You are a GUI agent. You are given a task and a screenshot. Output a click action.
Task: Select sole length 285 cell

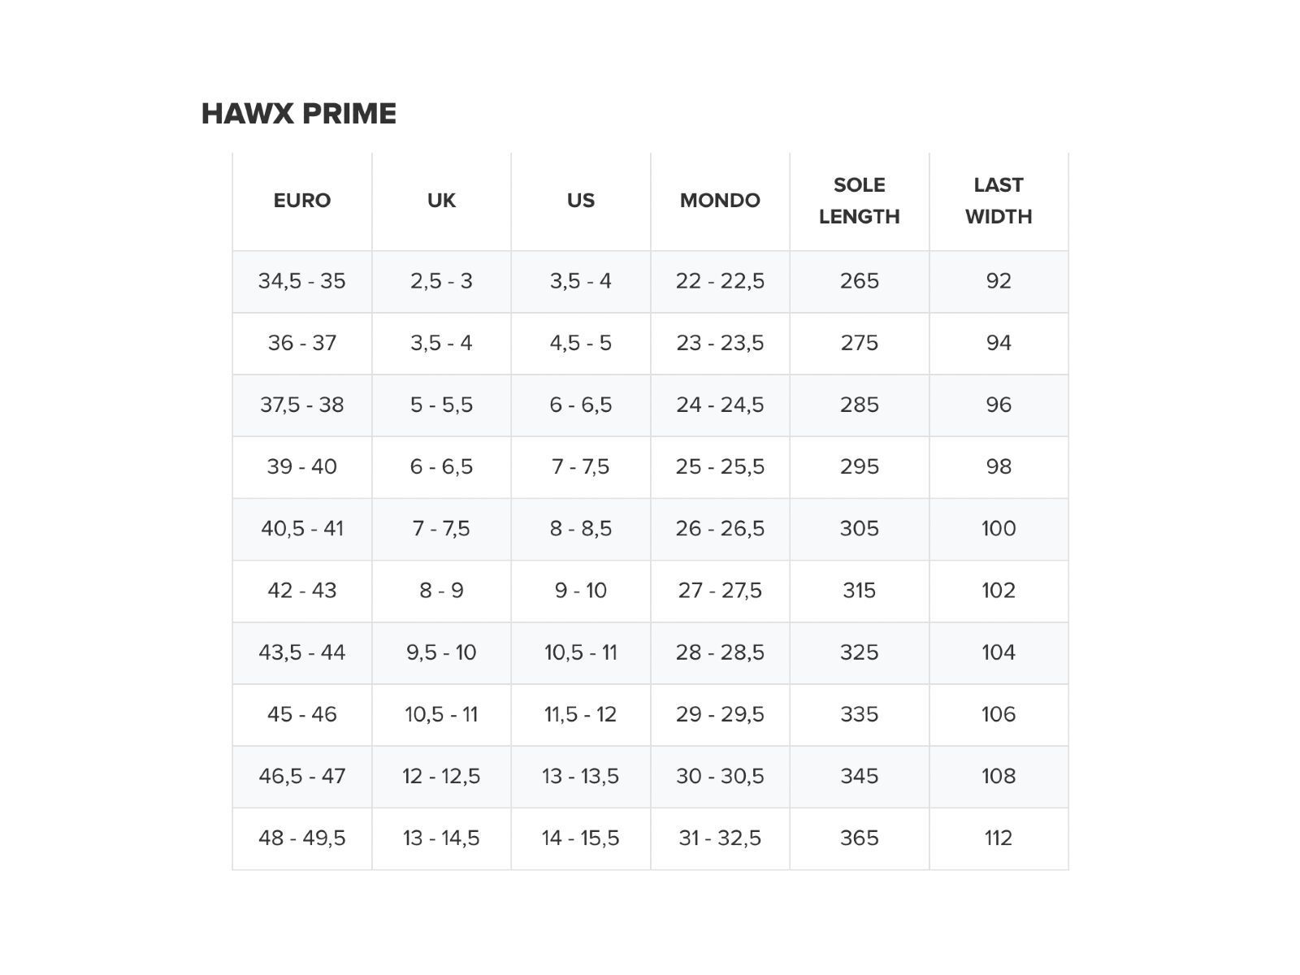[859, 405]
